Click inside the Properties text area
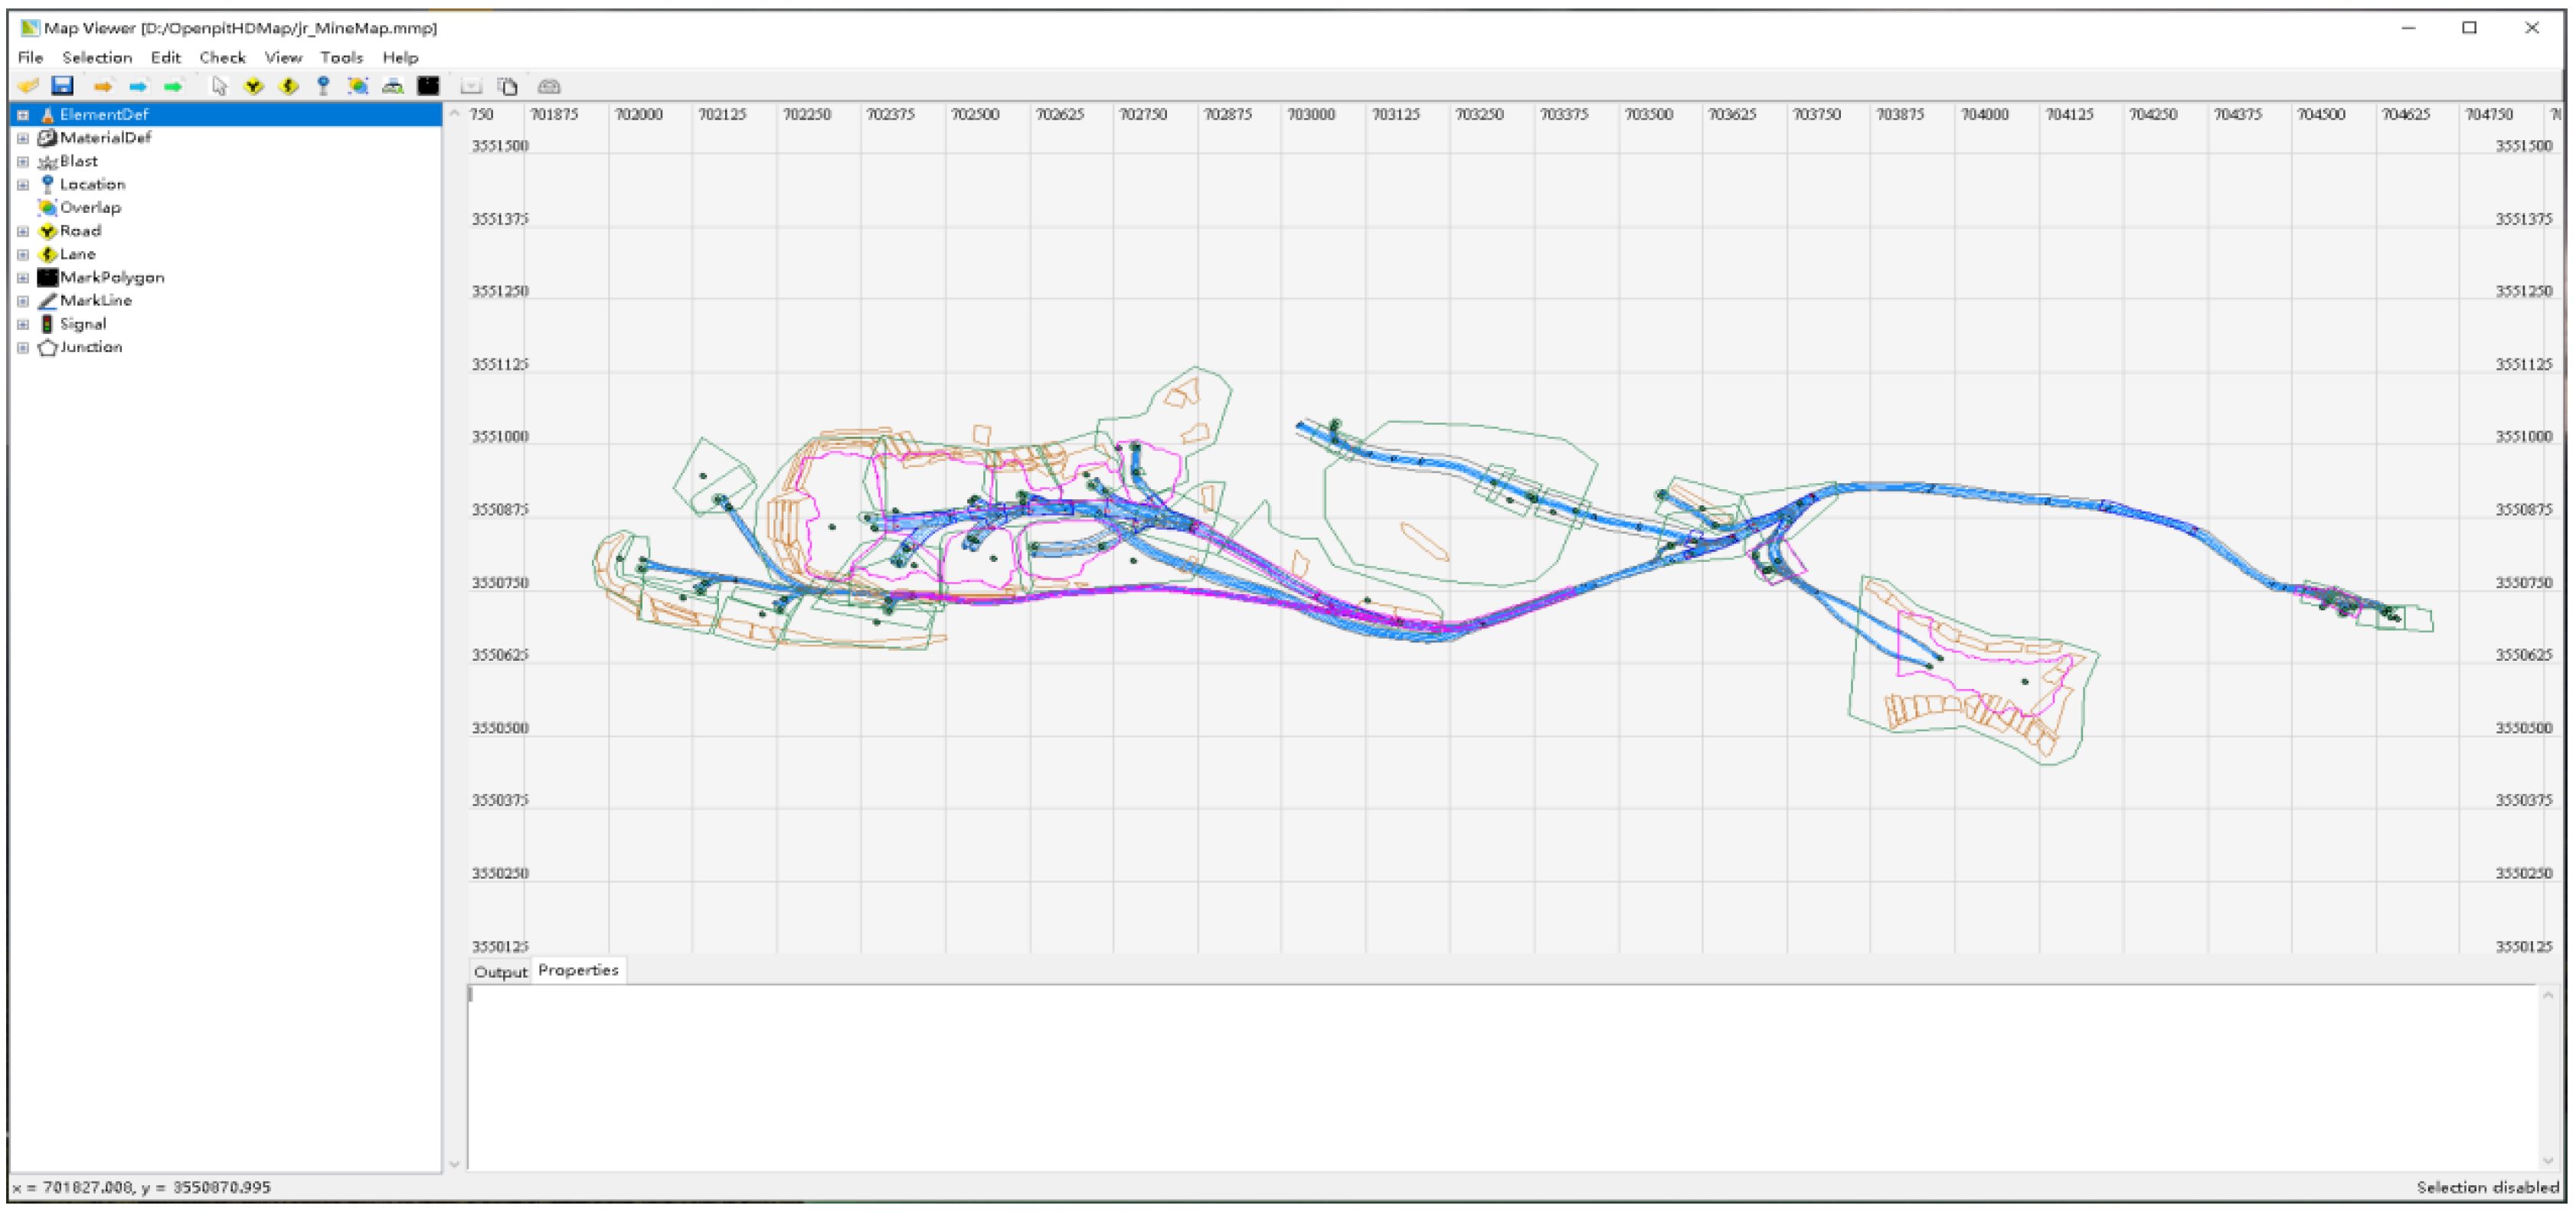Image resolution: width=2576 pixels, height=1212 pixels. (1500, 1075)
